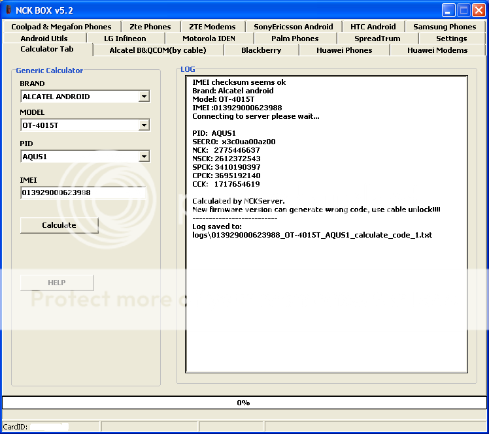489x434 pixels.
Task: Open the SonyEricsson Android tab
Action: [x=293, y=27]
